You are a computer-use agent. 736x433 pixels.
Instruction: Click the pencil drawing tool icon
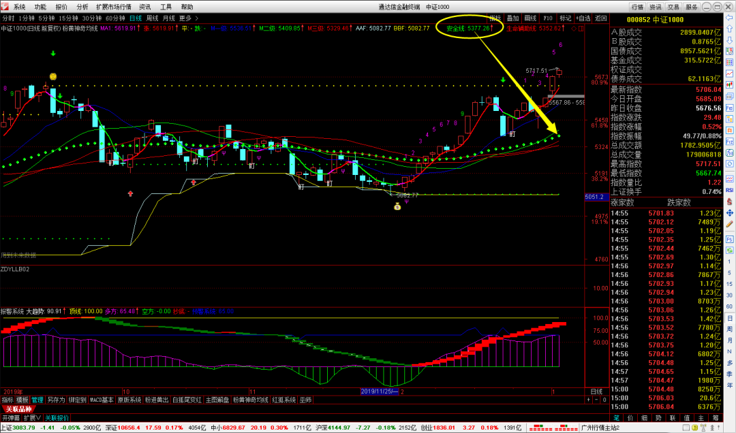729,224
